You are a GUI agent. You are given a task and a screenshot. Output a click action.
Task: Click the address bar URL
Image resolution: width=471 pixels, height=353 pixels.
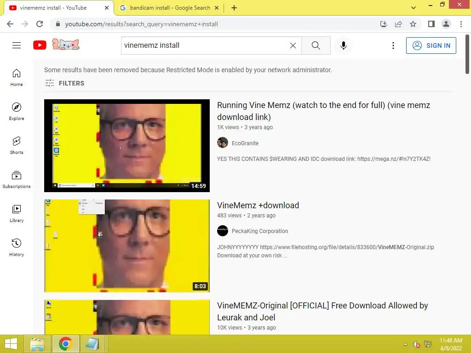point(142,24)
